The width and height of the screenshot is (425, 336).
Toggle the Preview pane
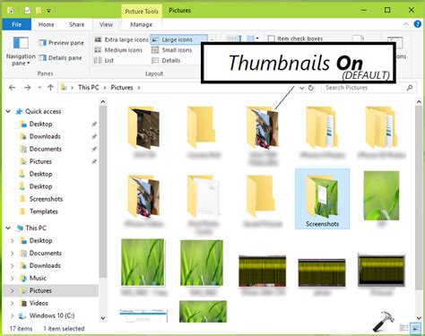[x=61, y=43]
